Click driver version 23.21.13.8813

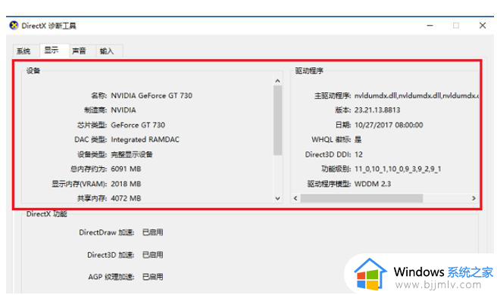coord(377,110)
